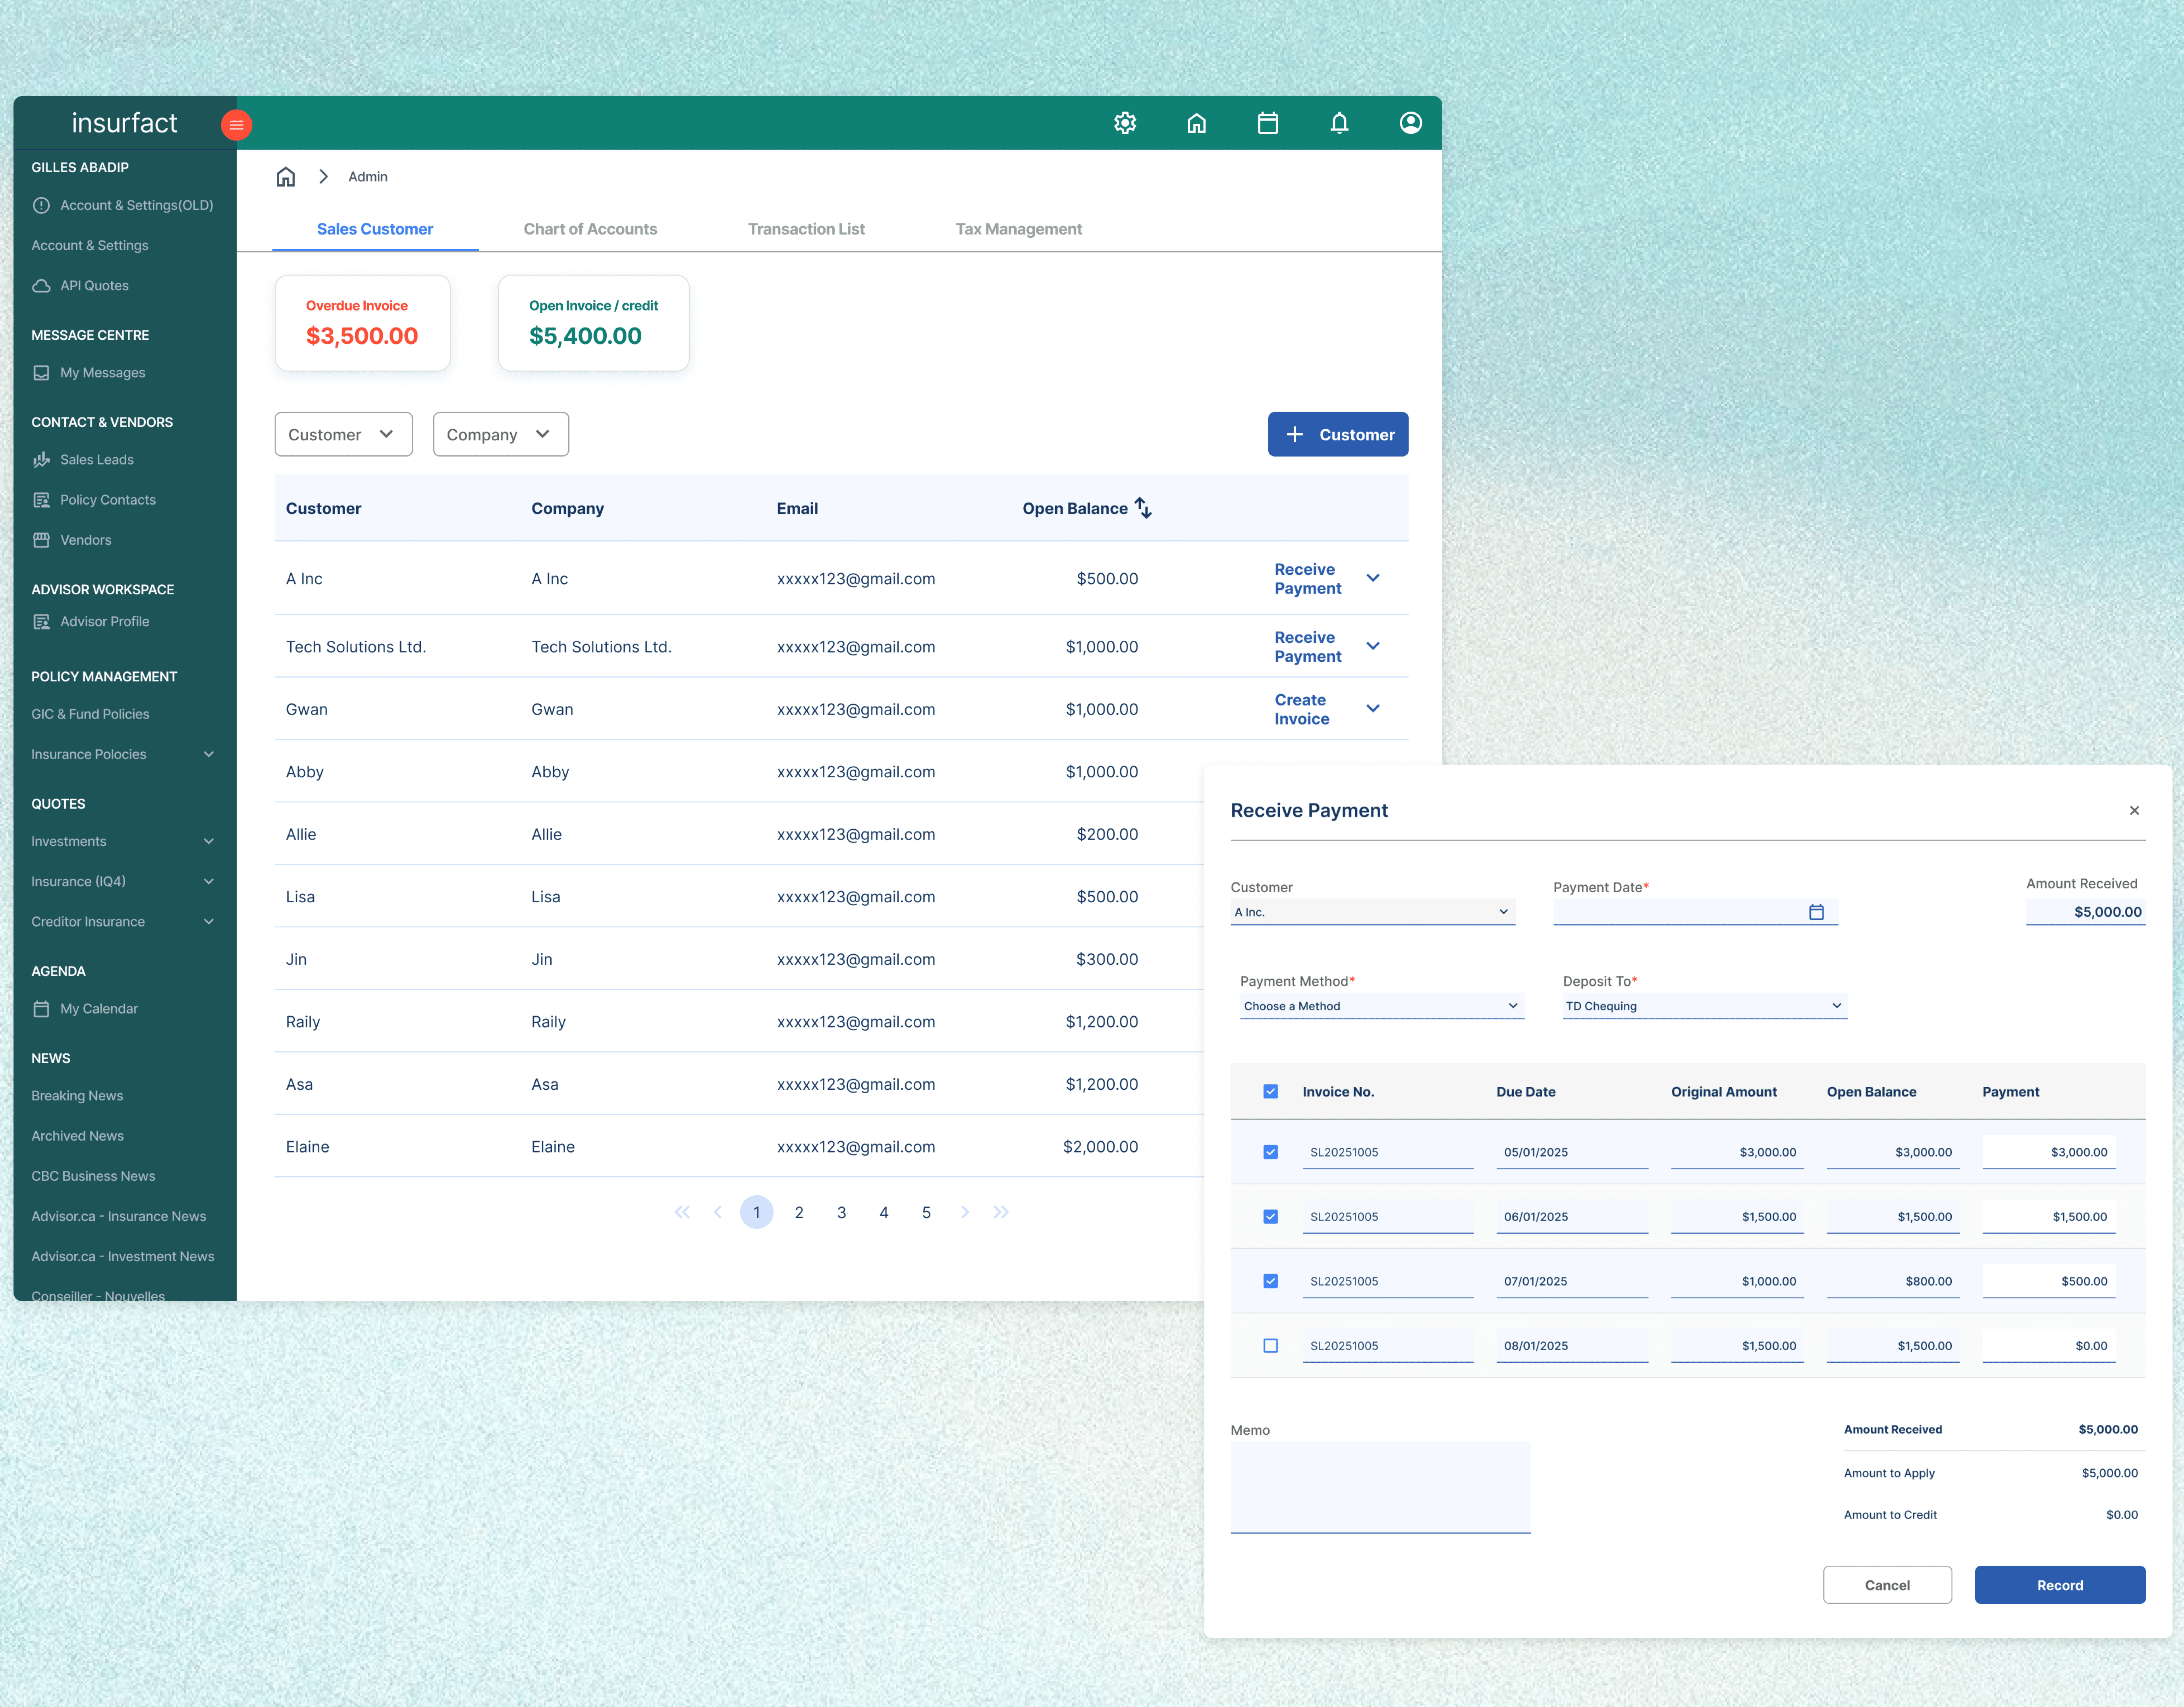The image size is (2184, 1707).
Task: Switch to Chart of Accounts tab
Action: [x=590, y=229]
